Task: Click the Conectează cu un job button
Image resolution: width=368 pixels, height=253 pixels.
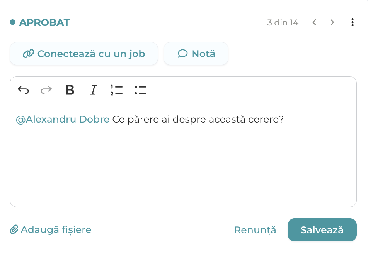Action: tap(84, 54)
